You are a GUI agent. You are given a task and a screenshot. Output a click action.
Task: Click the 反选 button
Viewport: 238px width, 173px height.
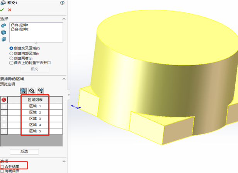[24, 152]
